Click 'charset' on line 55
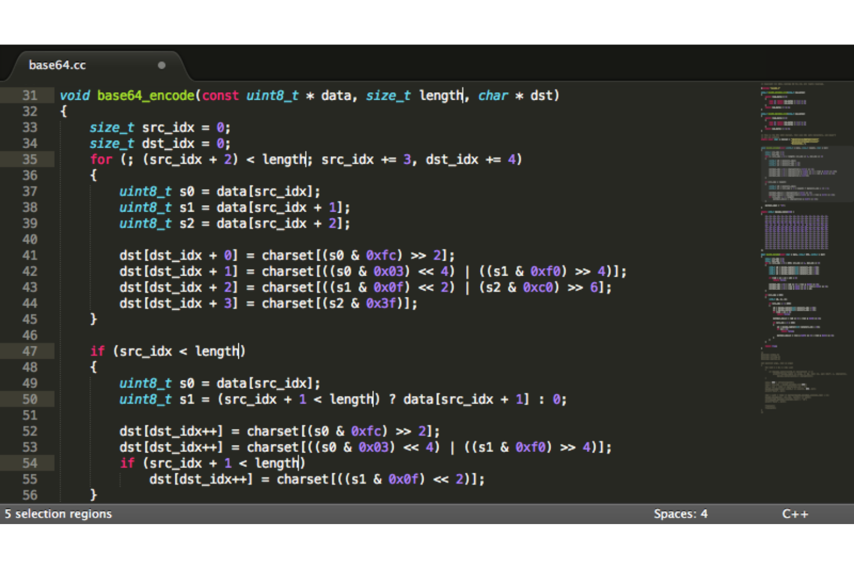 click(303, 479)
